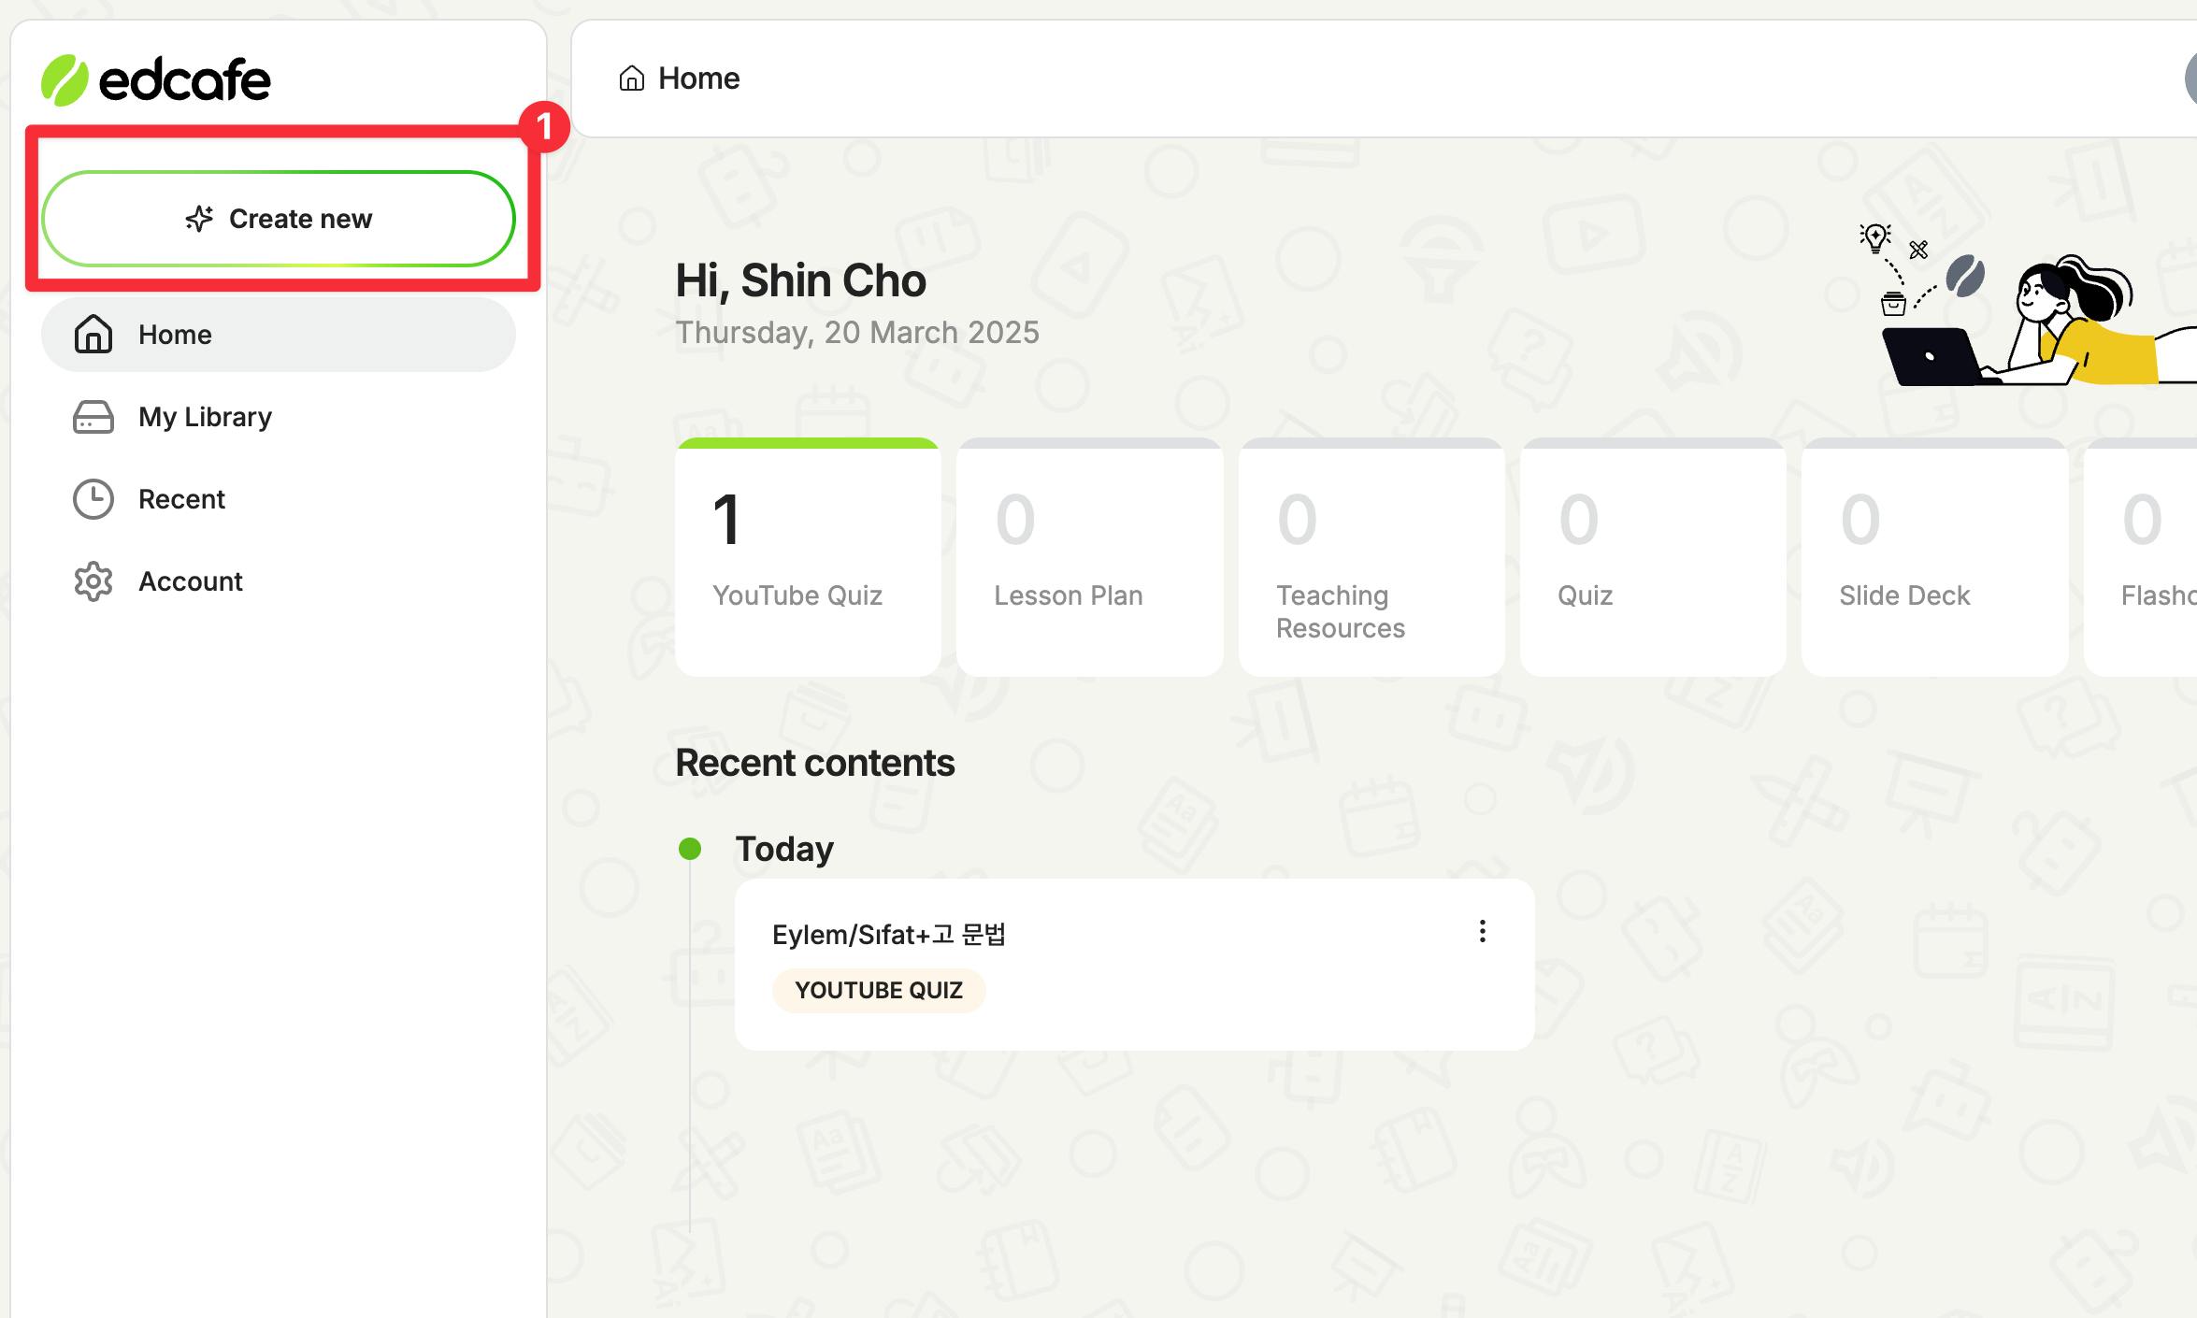Open My Library from sidebar
This screenshot has height=1318, width=2197.
click(206, 417)
